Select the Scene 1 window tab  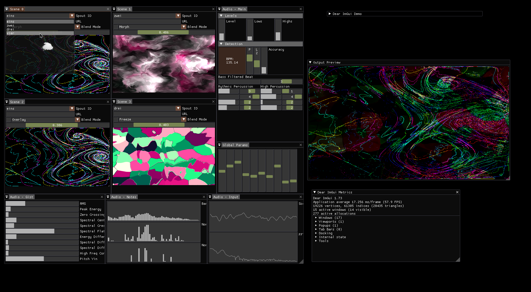[x=124, y=9]
